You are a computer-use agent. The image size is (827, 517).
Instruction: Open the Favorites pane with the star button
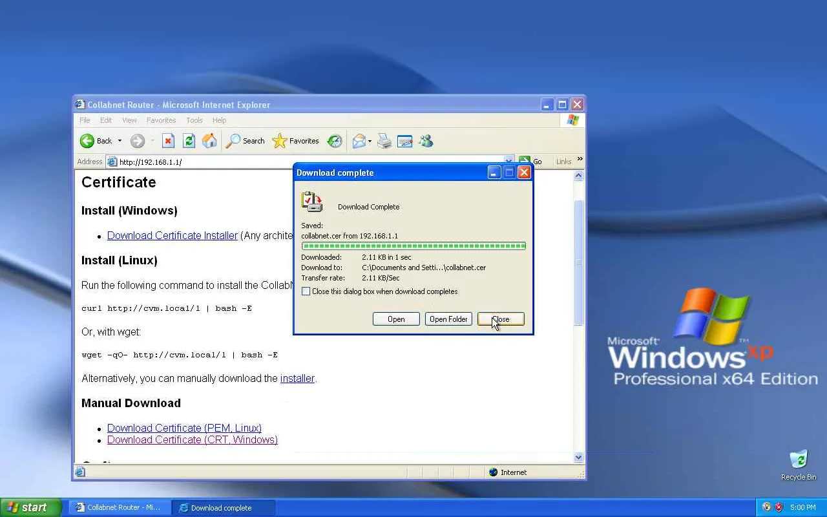296,141
